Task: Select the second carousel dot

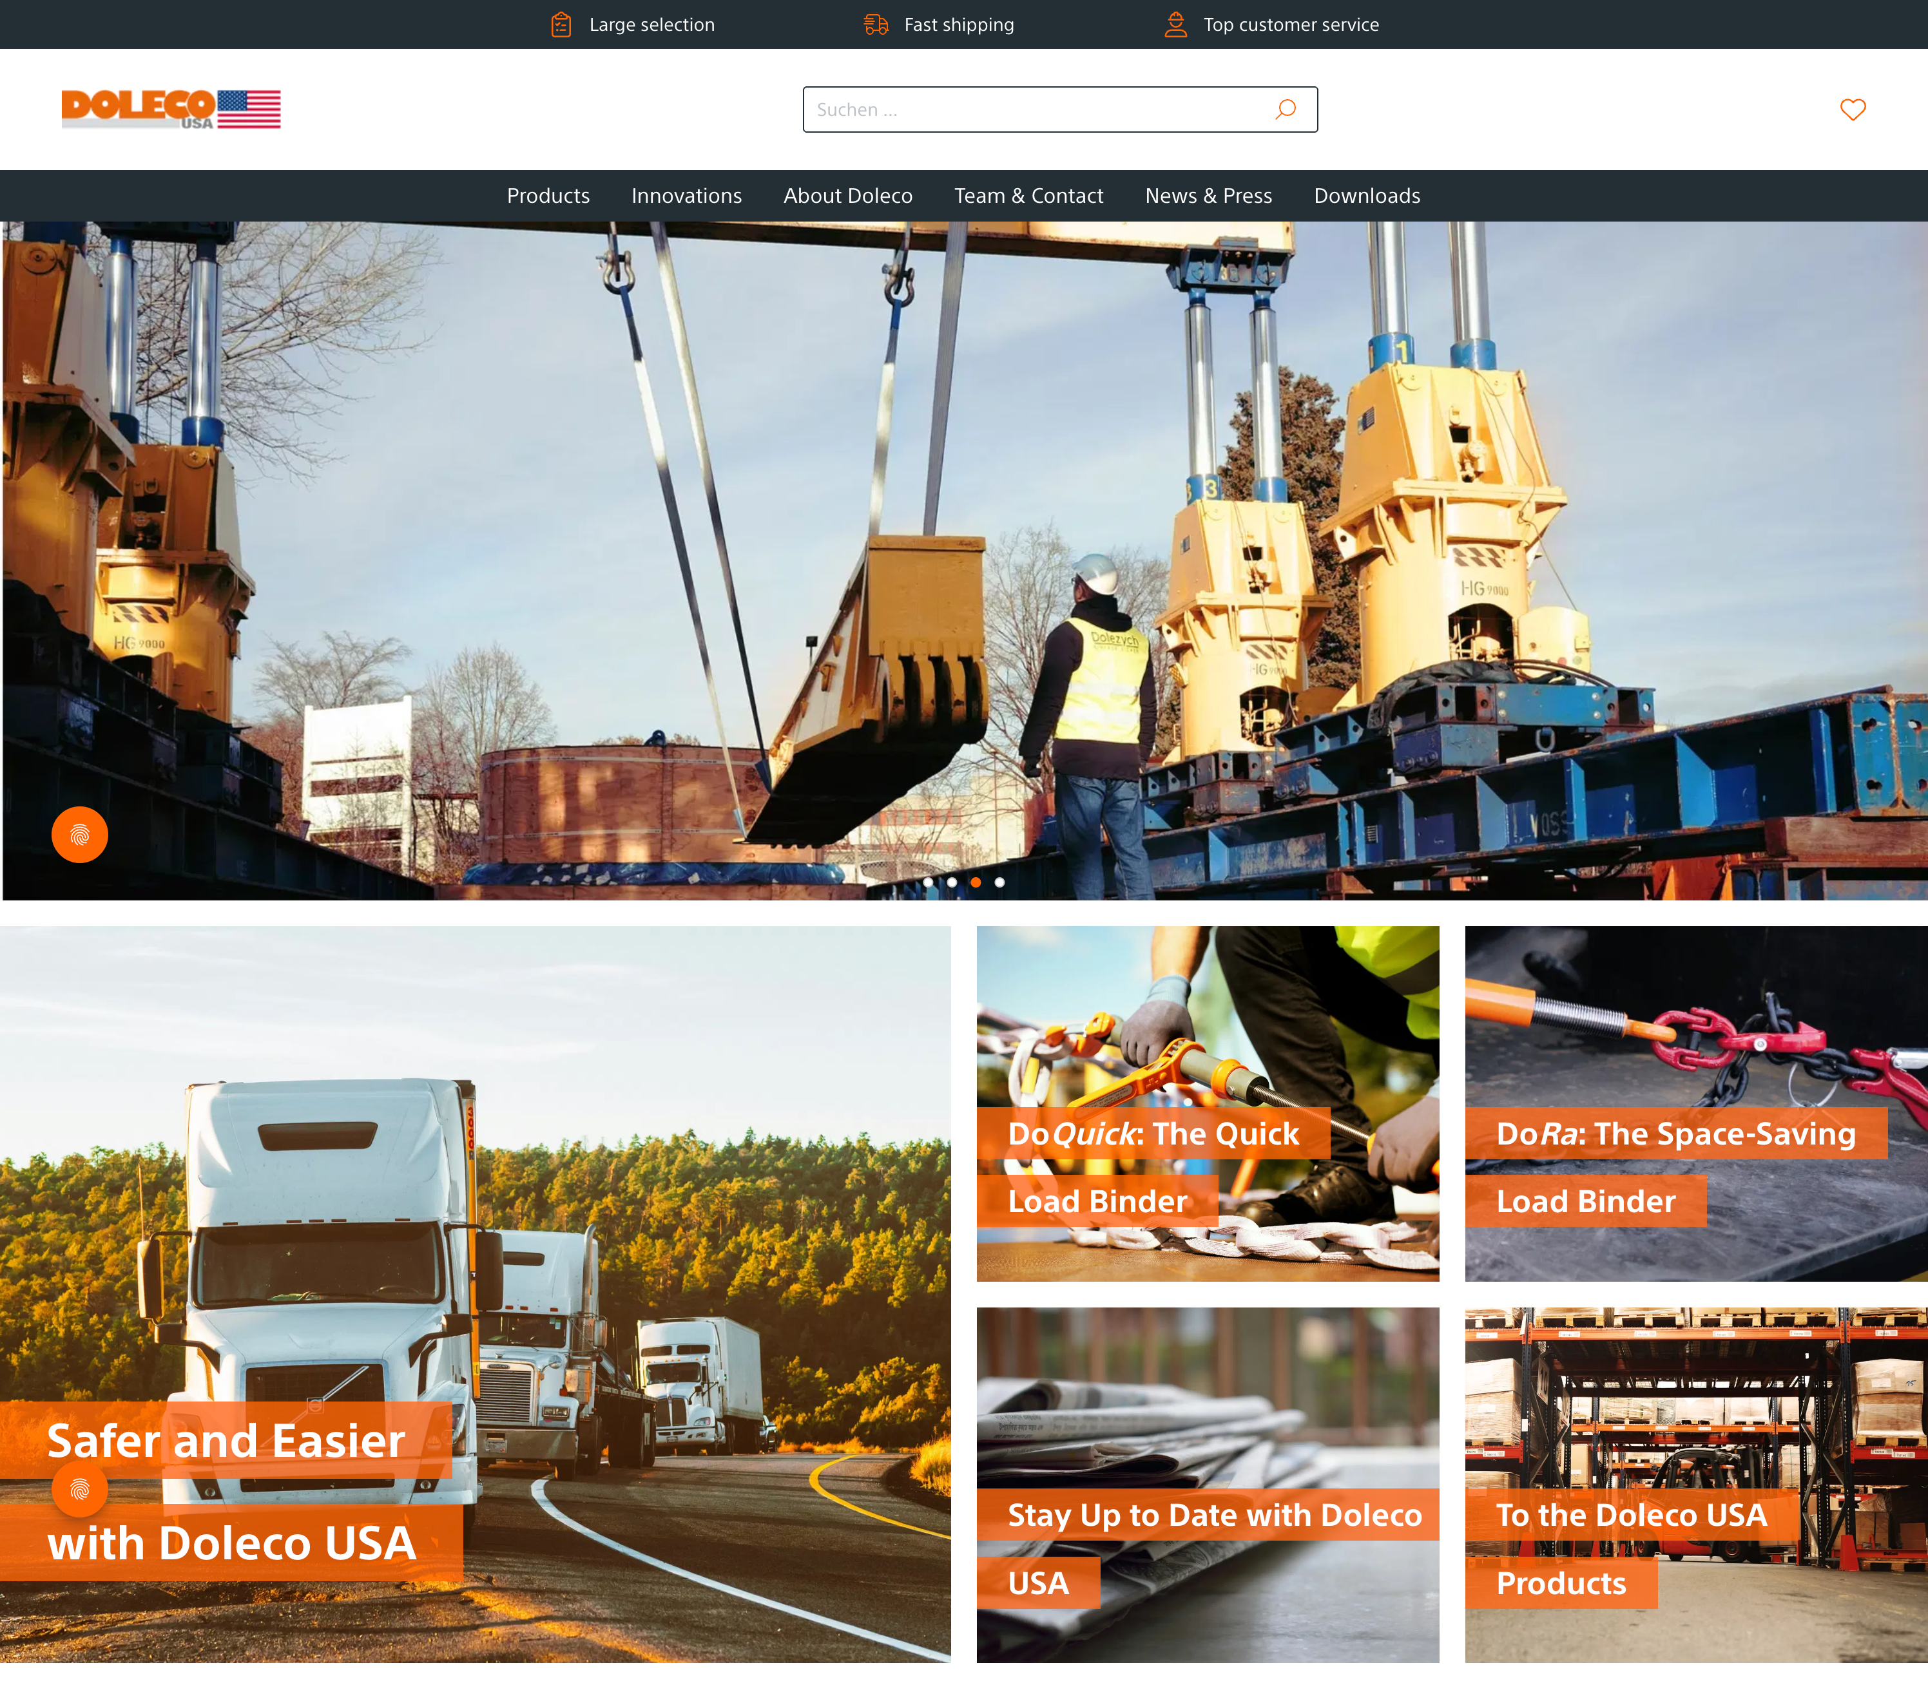Action: click(x=952, y=882)
